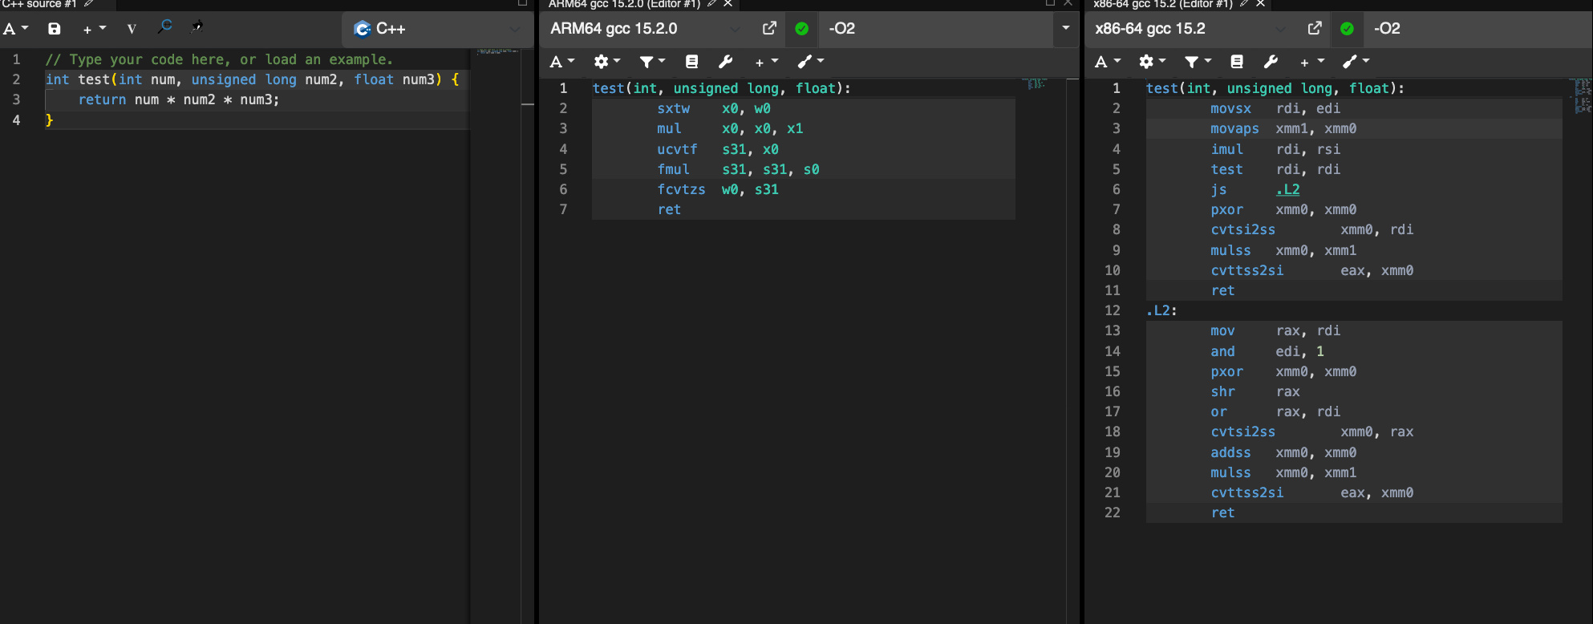Expand ARM64 compiler options arrow next to -O2
The height and width of the screenshot is (624, 1593).
pos(1065,29)
